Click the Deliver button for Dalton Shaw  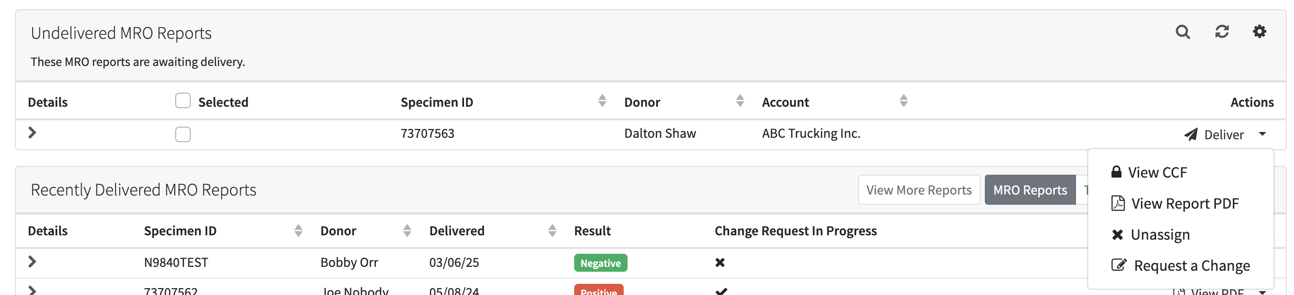[1214, 135]
